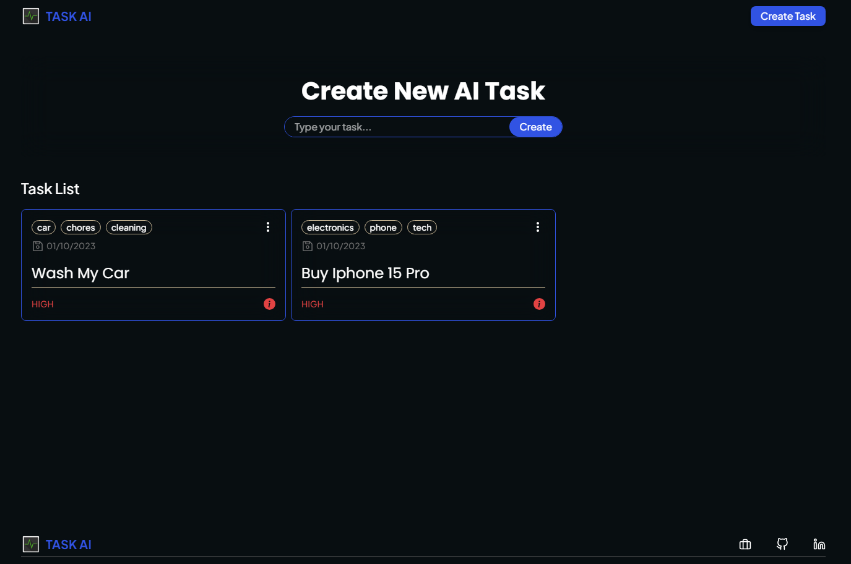
Task: Click the date icon on the Buy Iphone 15 Pro card
Action: coord(306,246)
